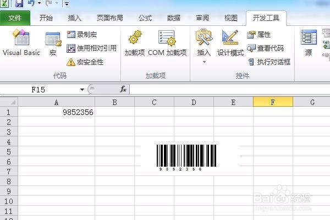Open Customize Quick Access Toolbar dropdown
The image size is (330, 220).
pyautogui.click(x=67, y=4)
